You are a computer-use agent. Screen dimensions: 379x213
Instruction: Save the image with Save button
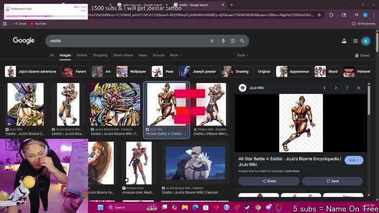point(332,181)
